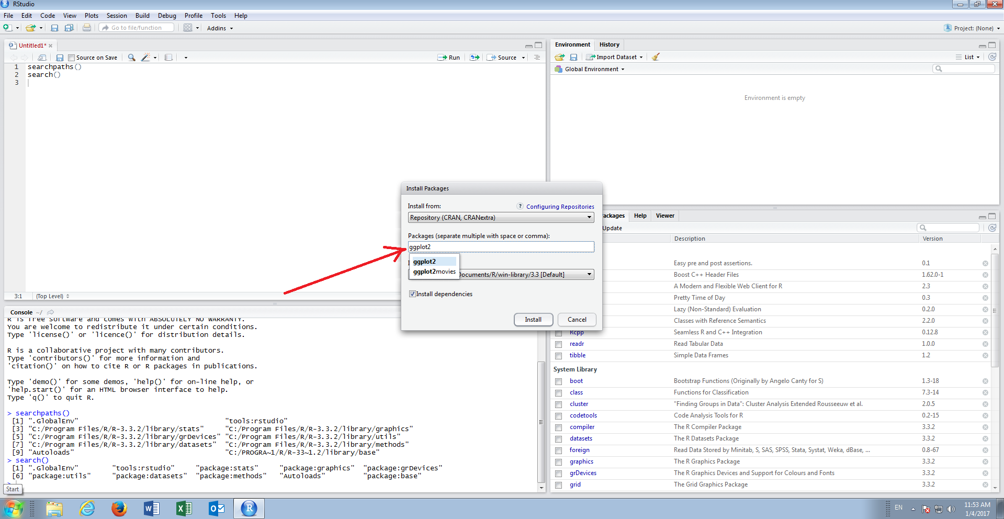This screenshot has width=1004, height=519.
Task: Remove the readr package (x icon)
Action: click(985, 344)
